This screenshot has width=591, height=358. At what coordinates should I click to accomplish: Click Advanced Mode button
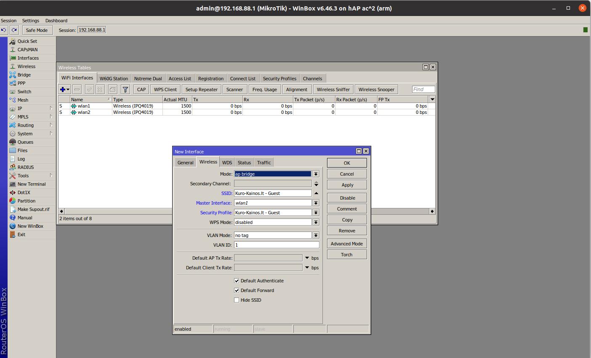click(x=347, y=244)
